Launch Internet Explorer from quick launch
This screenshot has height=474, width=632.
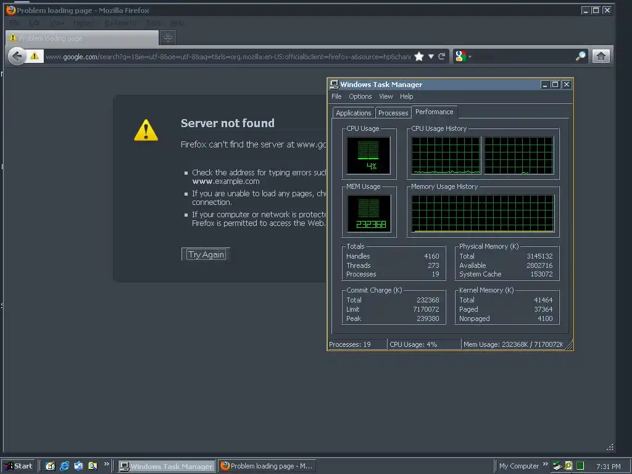coord(64,466)
